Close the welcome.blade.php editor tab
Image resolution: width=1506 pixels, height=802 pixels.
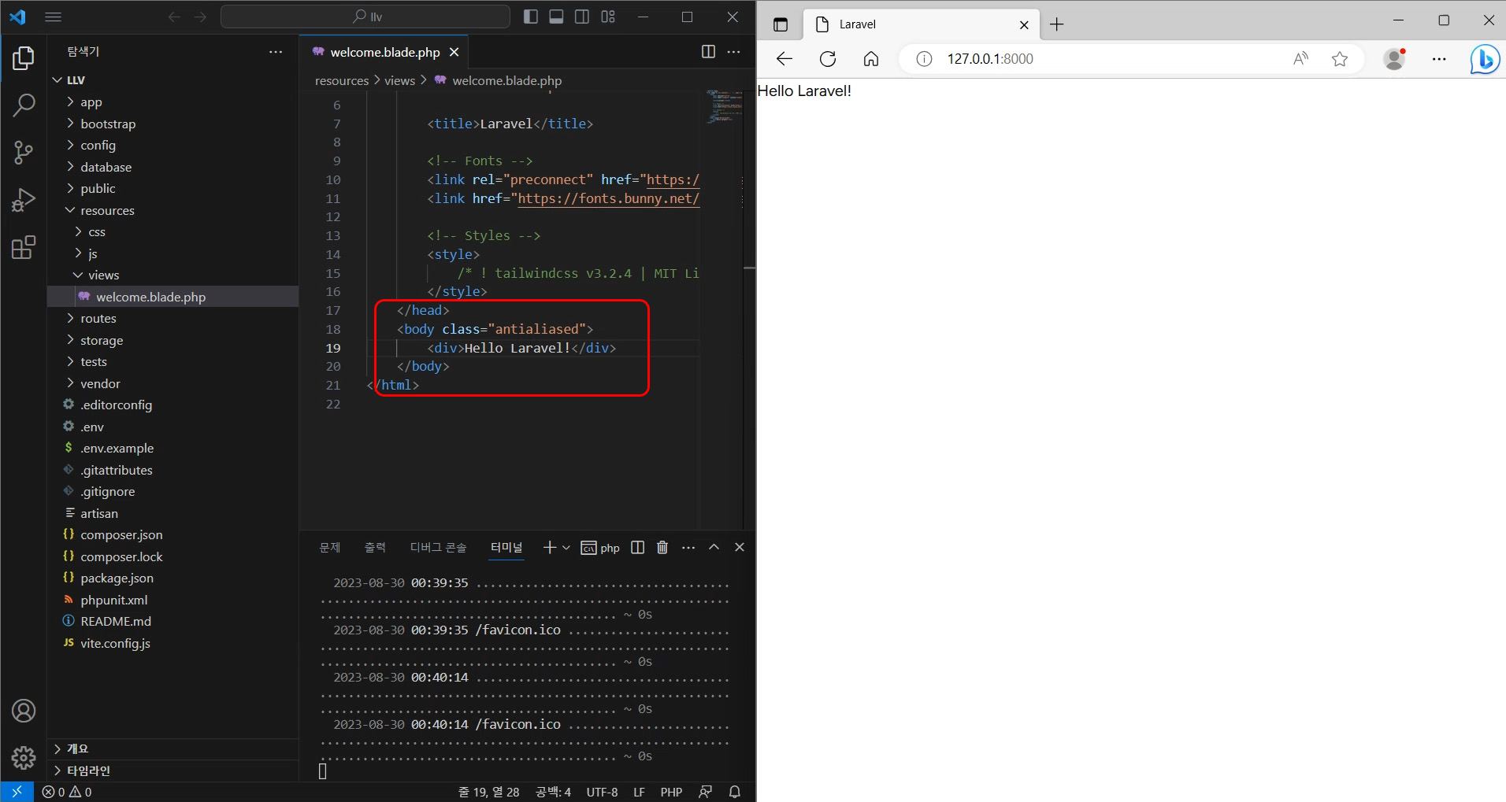[x=454, y=52]
